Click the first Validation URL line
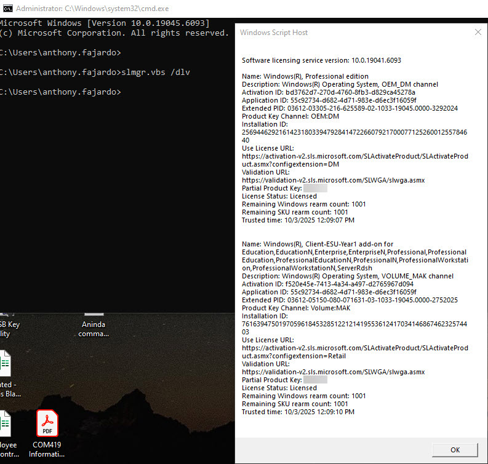 click(334, 180)
